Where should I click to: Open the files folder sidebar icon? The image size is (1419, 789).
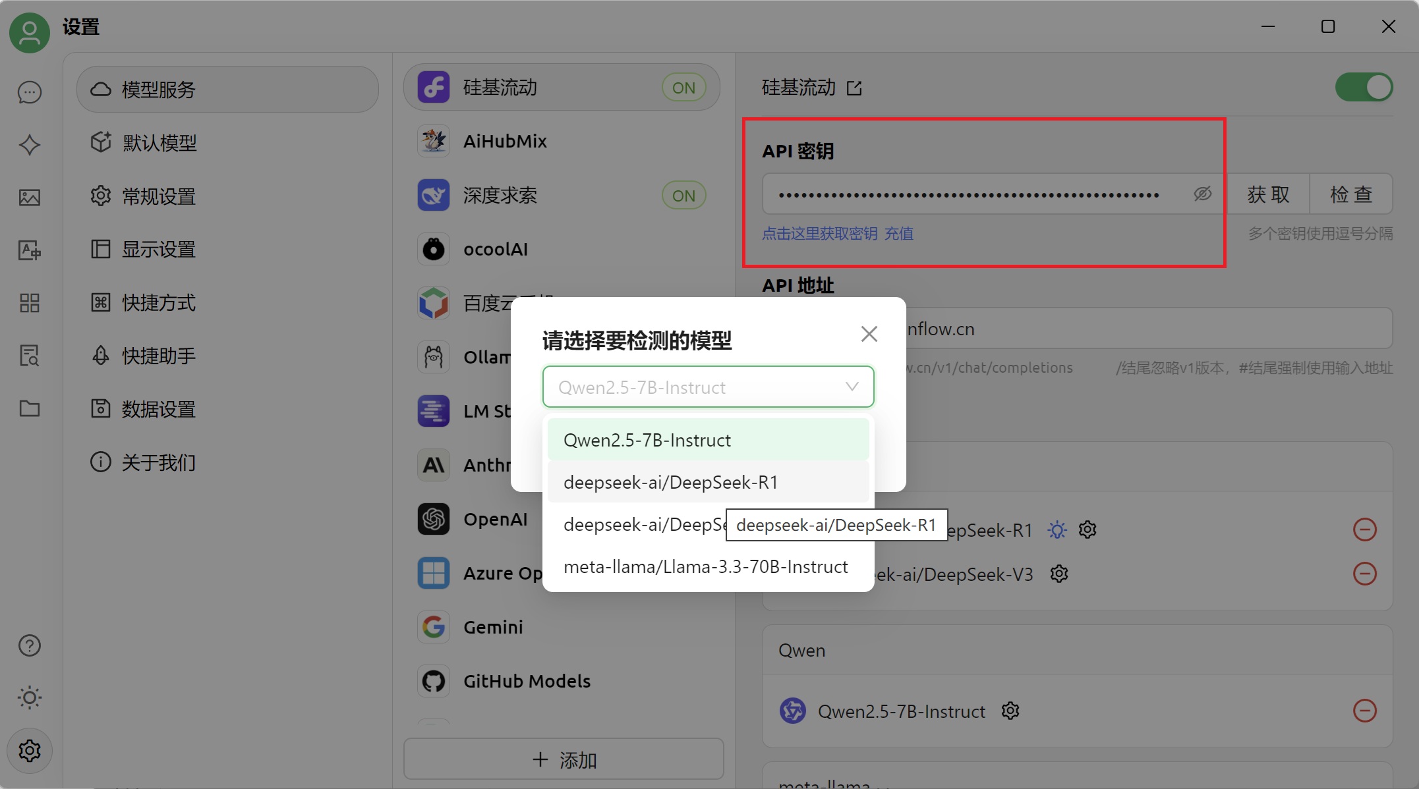(30, 408)
